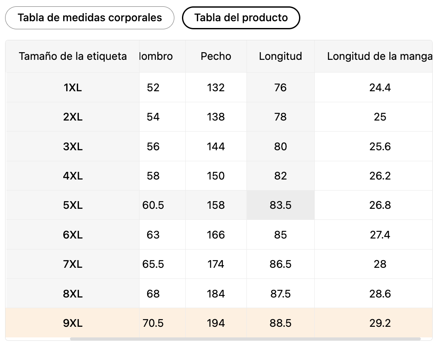Viewport: 442px width, 348px height.
Task: Switch to Tabla de medidas corporales tab
Action: (90, 18)
